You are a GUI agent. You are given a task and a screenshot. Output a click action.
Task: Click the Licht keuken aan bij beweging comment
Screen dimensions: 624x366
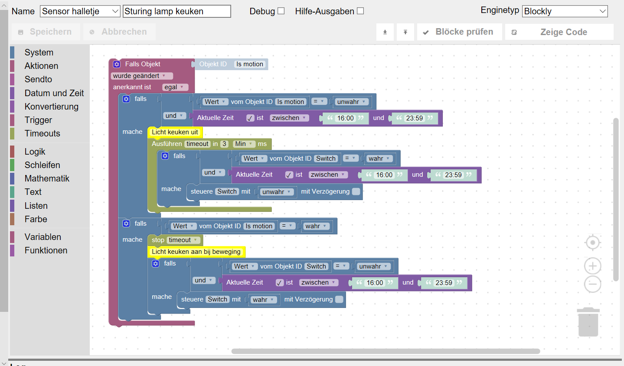[196, 252]
